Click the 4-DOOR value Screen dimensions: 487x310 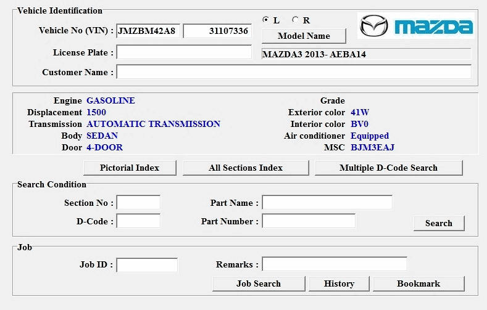105,147
